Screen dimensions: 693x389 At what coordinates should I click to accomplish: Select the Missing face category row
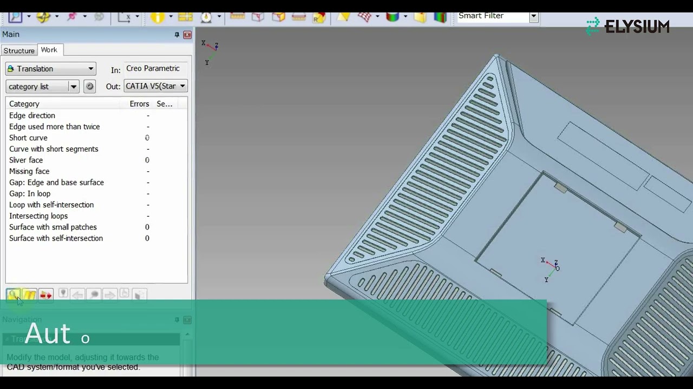point(96,171)
